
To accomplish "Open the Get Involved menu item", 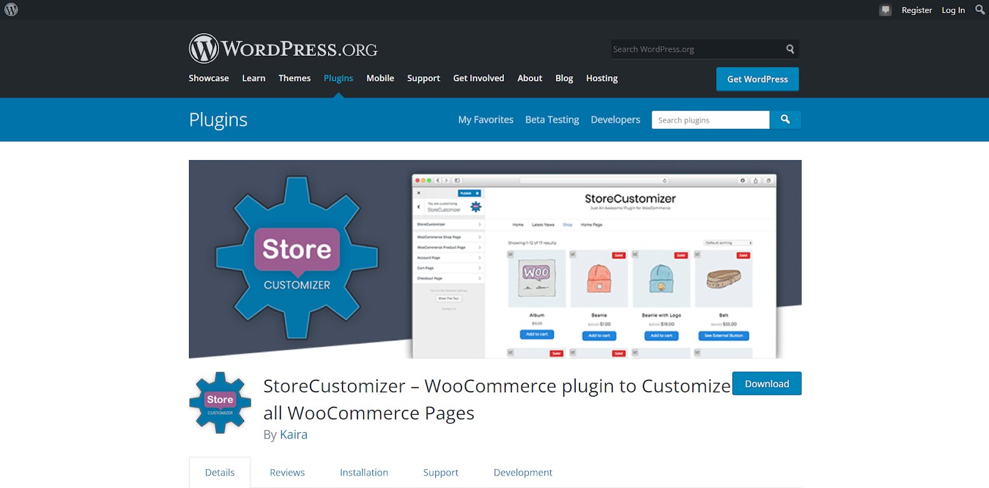I will [x=478, y=78].
